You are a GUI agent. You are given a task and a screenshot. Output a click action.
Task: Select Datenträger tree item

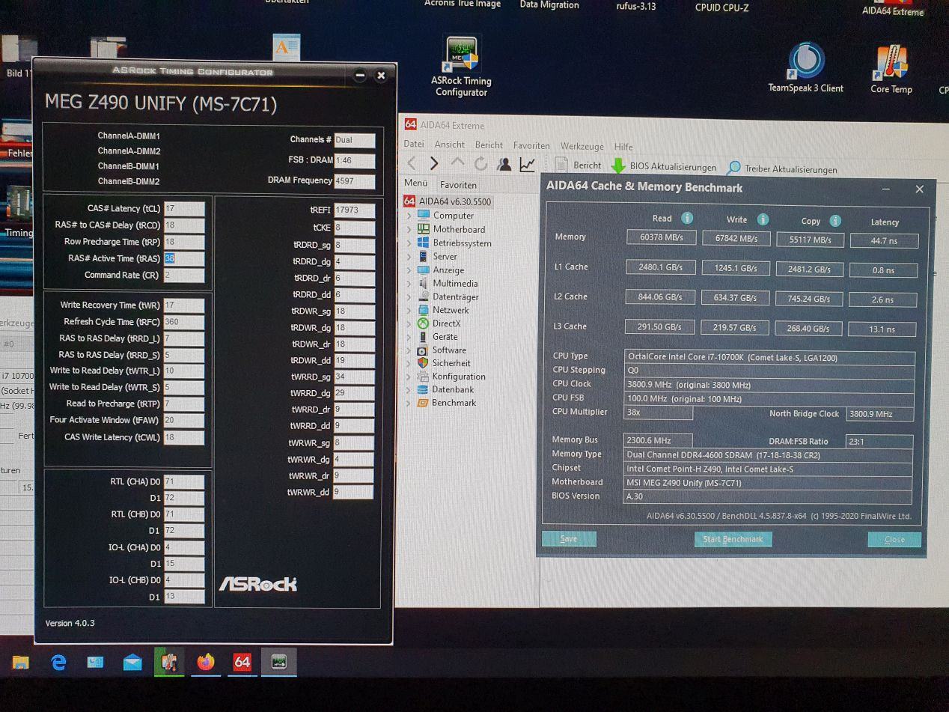[455, 296]
